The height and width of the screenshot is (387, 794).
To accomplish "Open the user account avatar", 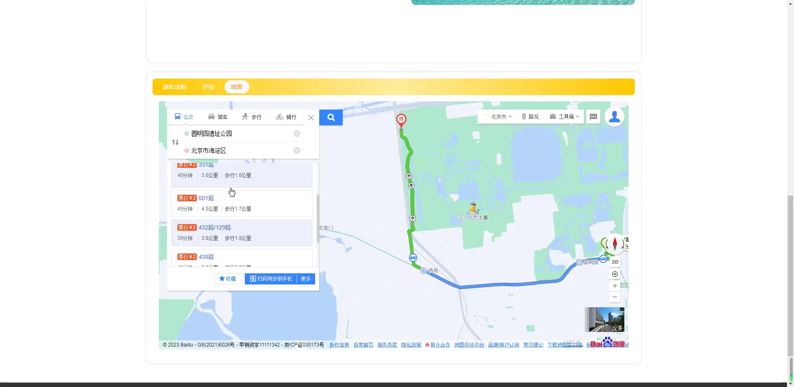I will pyautogui.click(x=615, y=117).
